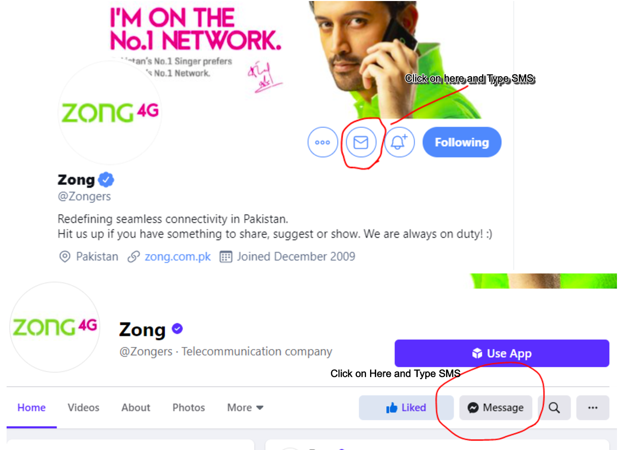This screenshot has width=619, height=450.
Task: Click the location pin icon beside Pakistan
Action: (65, 257)
